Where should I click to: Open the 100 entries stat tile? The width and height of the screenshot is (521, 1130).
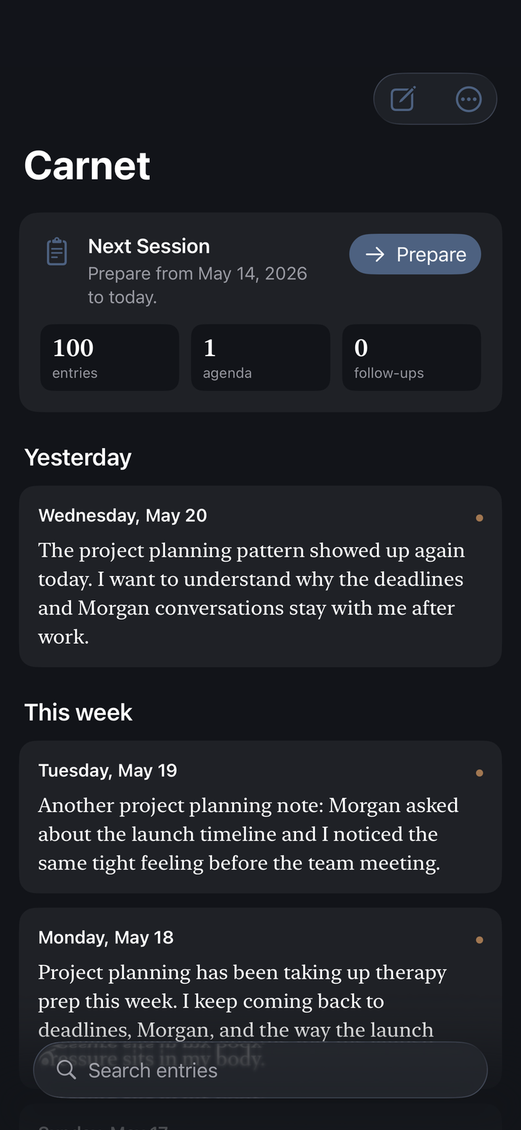point(109,358)
